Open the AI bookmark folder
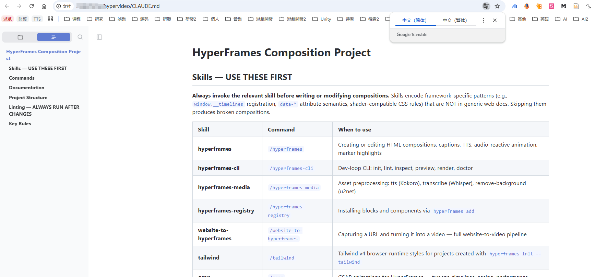Viewport: 595px width, 277px height. coord(561,19)
